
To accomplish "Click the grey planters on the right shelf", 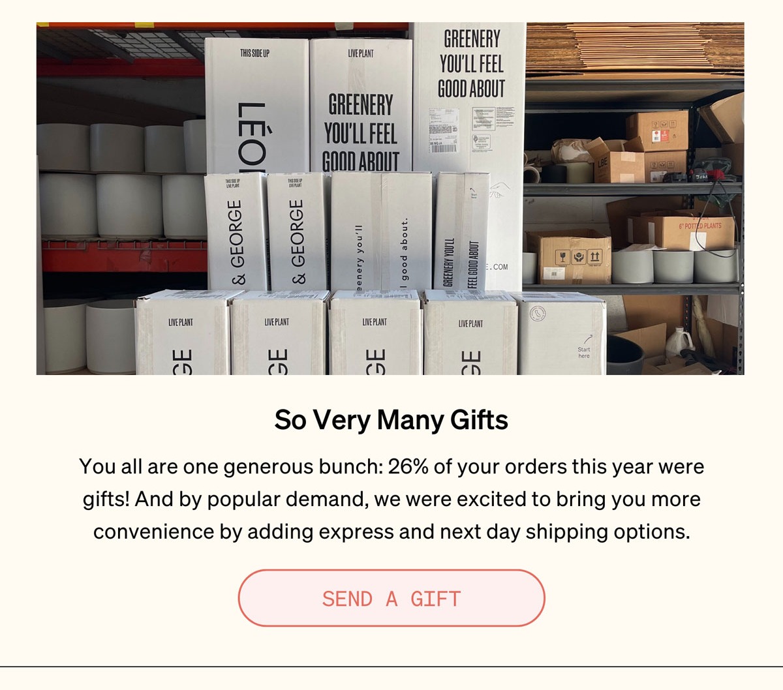I will 675,266.
